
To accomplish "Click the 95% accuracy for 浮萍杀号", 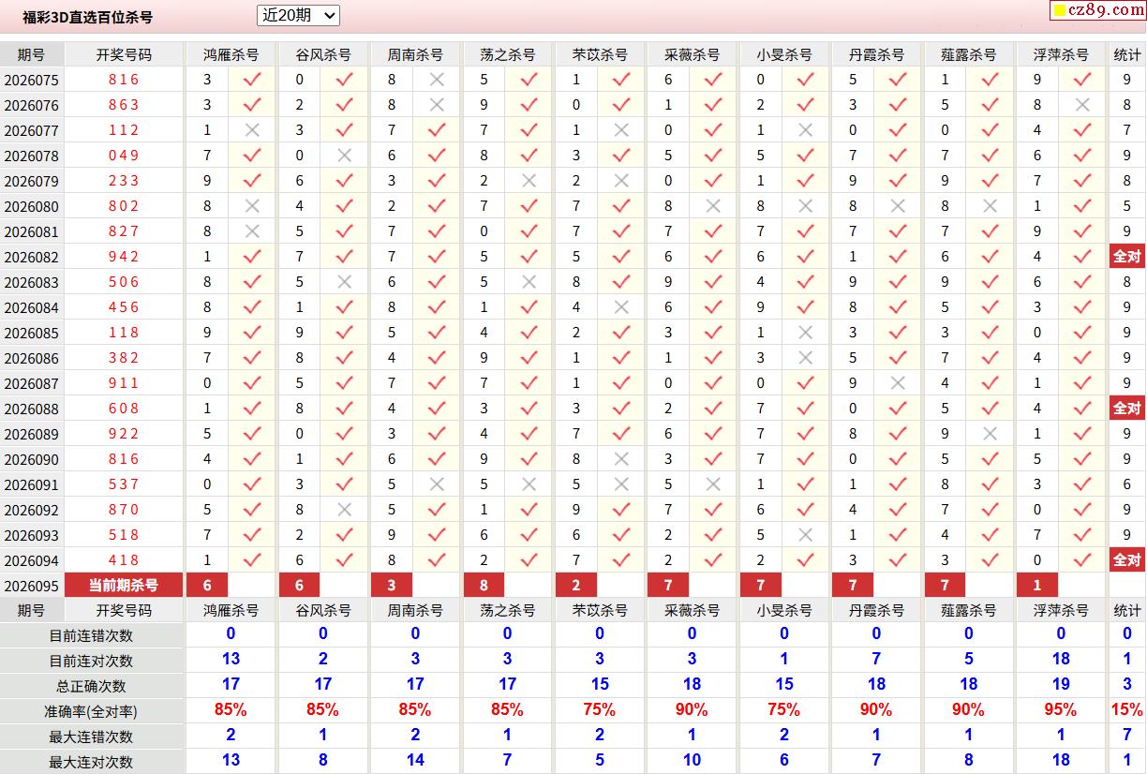I will 1061,710.
